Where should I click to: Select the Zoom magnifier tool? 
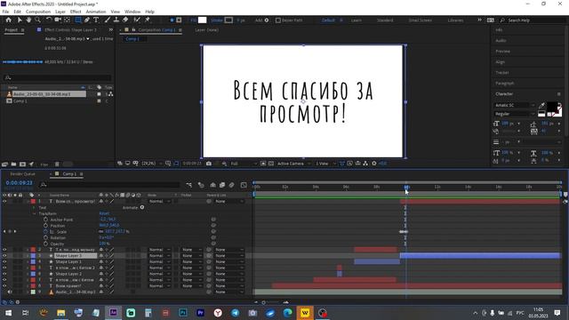coord(37,20)
